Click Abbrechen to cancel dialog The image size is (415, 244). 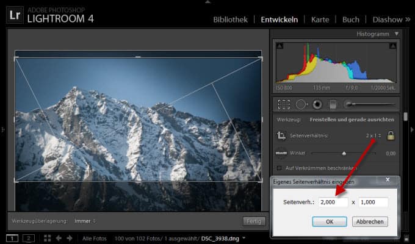pyautogui.click(x=370, y=221)
